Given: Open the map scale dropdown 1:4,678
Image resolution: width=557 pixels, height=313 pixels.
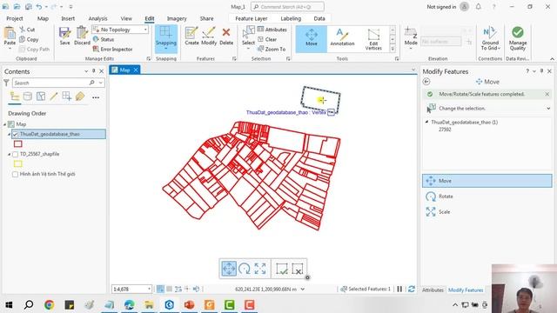Looking at the screenshot, I should click(x=149, y=290).
